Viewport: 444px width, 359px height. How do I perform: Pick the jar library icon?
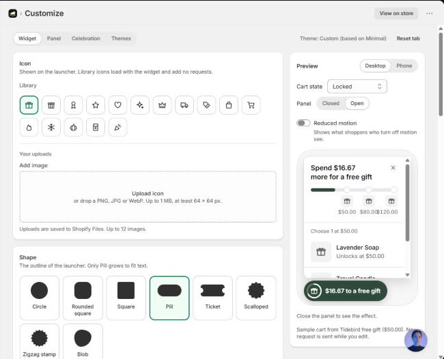click(96, 128)
